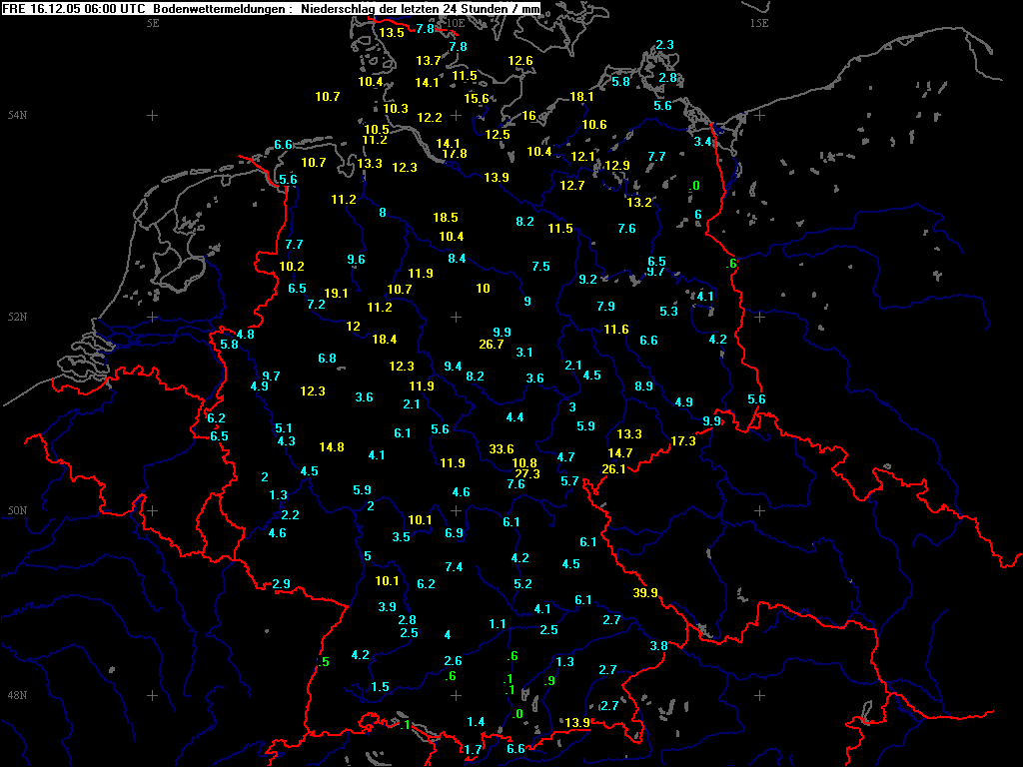This screenshot has width=1023, height=767.
Task: Click the 52N latitude label
Action: pyautogui.click(x=17, y=317)
